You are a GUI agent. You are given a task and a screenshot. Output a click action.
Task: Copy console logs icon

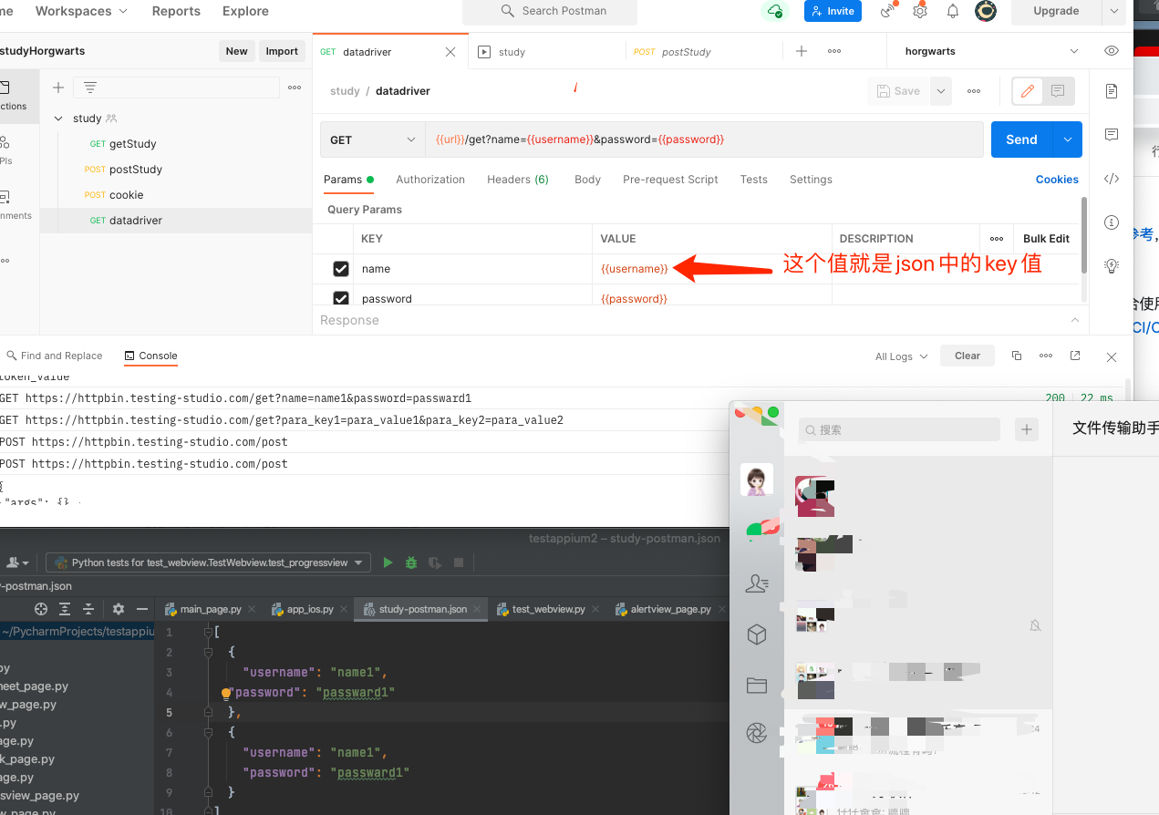(x=1017, y=356)
